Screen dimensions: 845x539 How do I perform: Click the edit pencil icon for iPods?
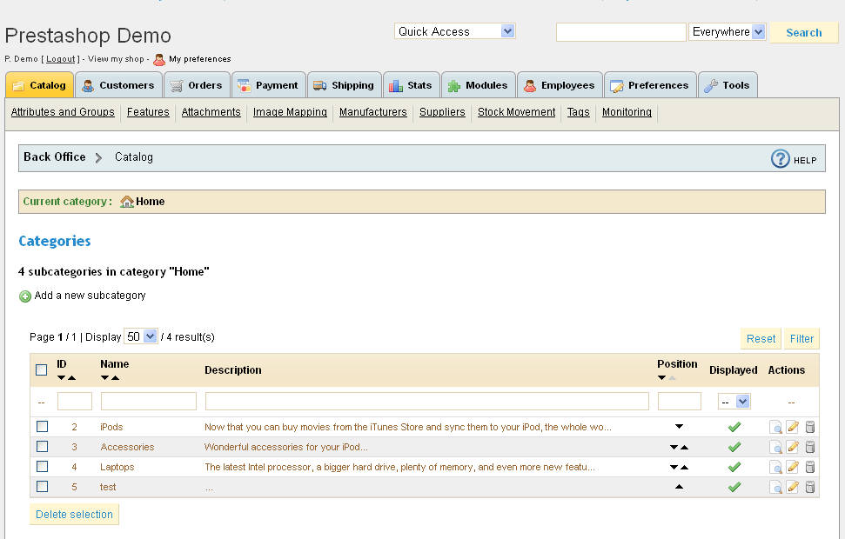click(x=792, y=427)
